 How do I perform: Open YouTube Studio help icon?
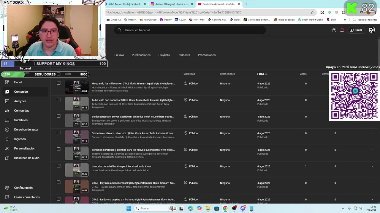click(x=334, y=30)
